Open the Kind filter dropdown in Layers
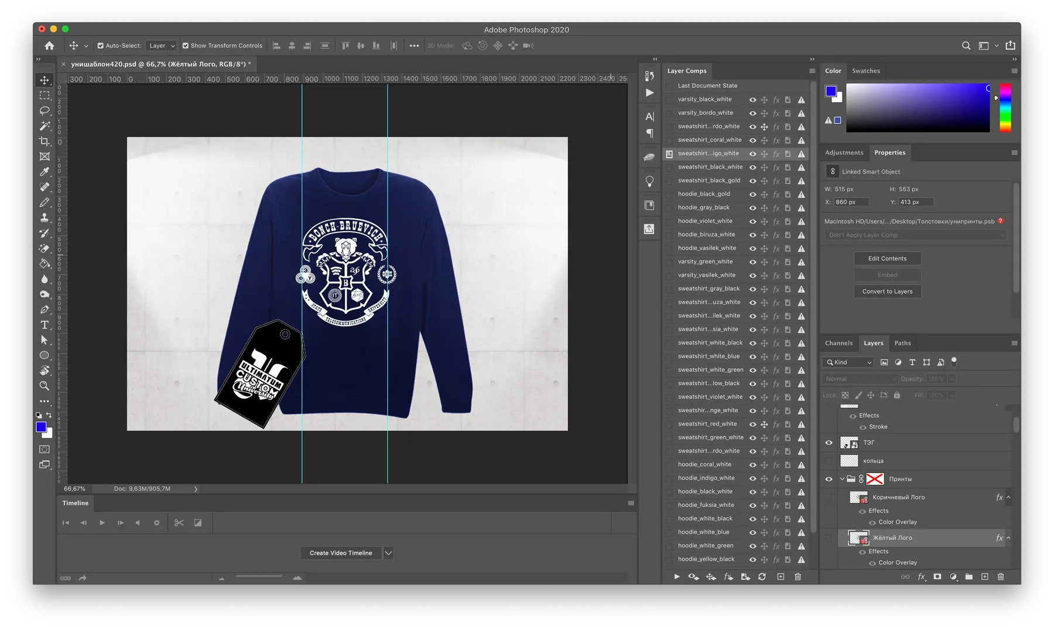 point(848,362)
